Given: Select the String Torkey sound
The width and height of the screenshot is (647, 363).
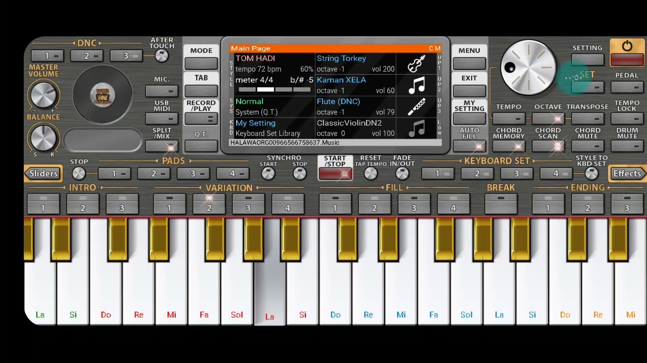Looking at the screenshot, I should pyautogui.click(x=355, y=64).
